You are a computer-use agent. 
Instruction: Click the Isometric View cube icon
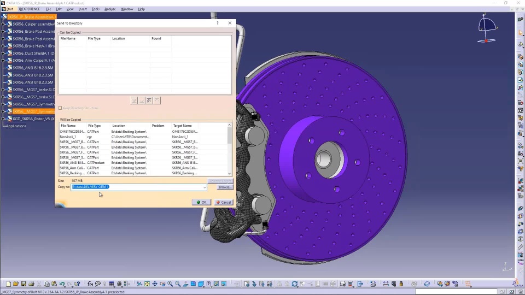tap(201, 284)
